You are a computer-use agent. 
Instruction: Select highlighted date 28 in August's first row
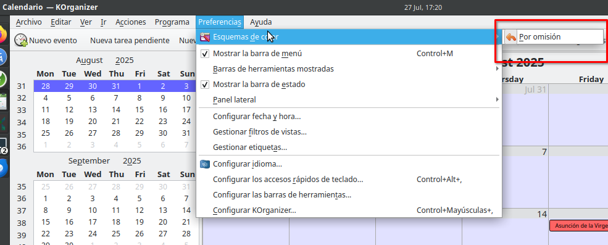pyautogui.click(x=45, y=86)
